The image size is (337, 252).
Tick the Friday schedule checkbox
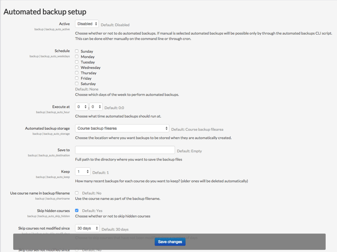coord(77,78)
